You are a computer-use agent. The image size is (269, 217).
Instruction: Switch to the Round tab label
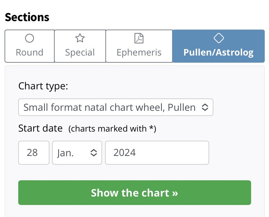30,53
